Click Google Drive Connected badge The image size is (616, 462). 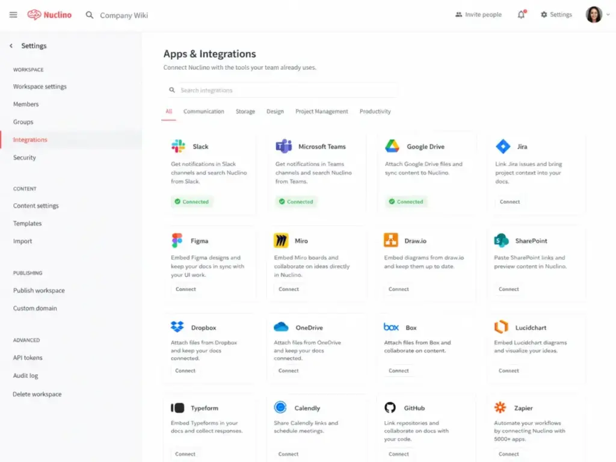406,202
